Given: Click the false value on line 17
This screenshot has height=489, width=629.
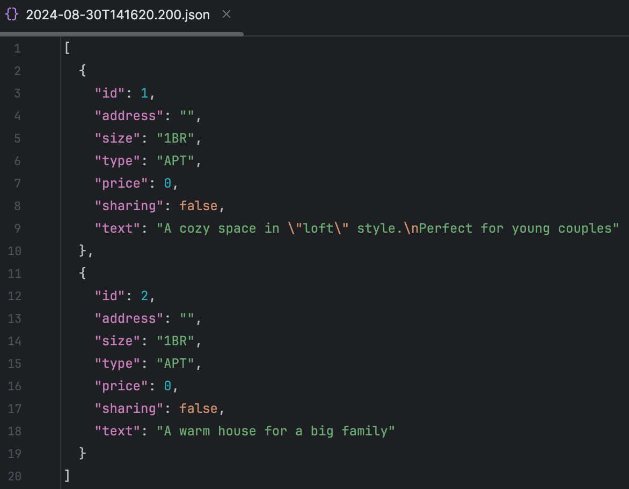Looking at the screenshot, I should coord(199,408).
